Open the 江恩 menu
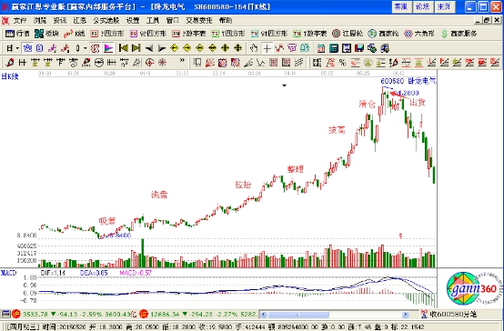The image size is (504, 331). point(80,21)
